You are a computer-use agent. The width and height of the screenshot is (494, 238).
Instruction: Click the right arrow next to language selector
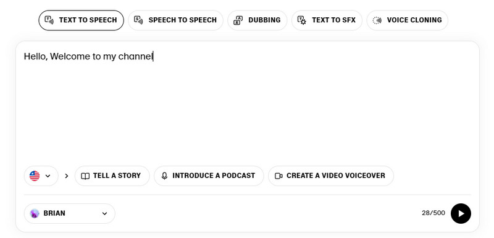click(67, 176)
